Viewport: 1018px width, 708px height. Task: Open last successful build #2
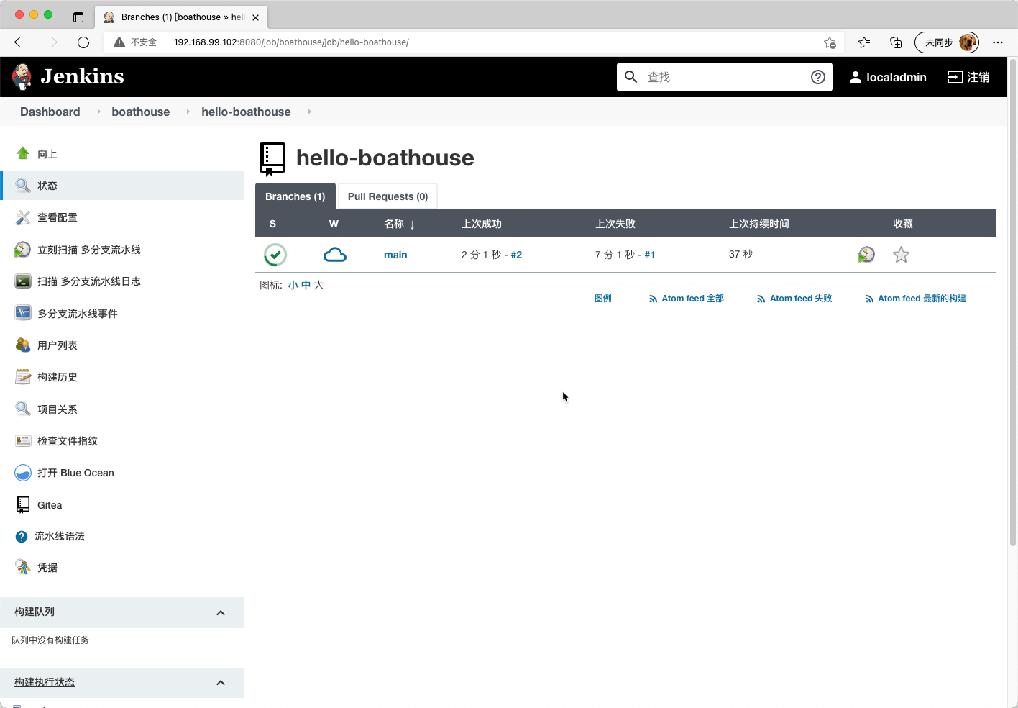516,255
